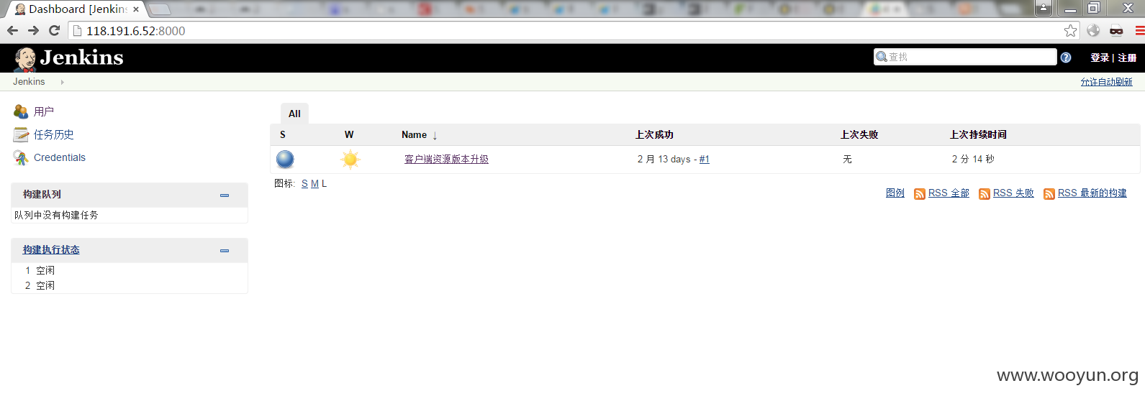Click the W column header

(349, 135)
